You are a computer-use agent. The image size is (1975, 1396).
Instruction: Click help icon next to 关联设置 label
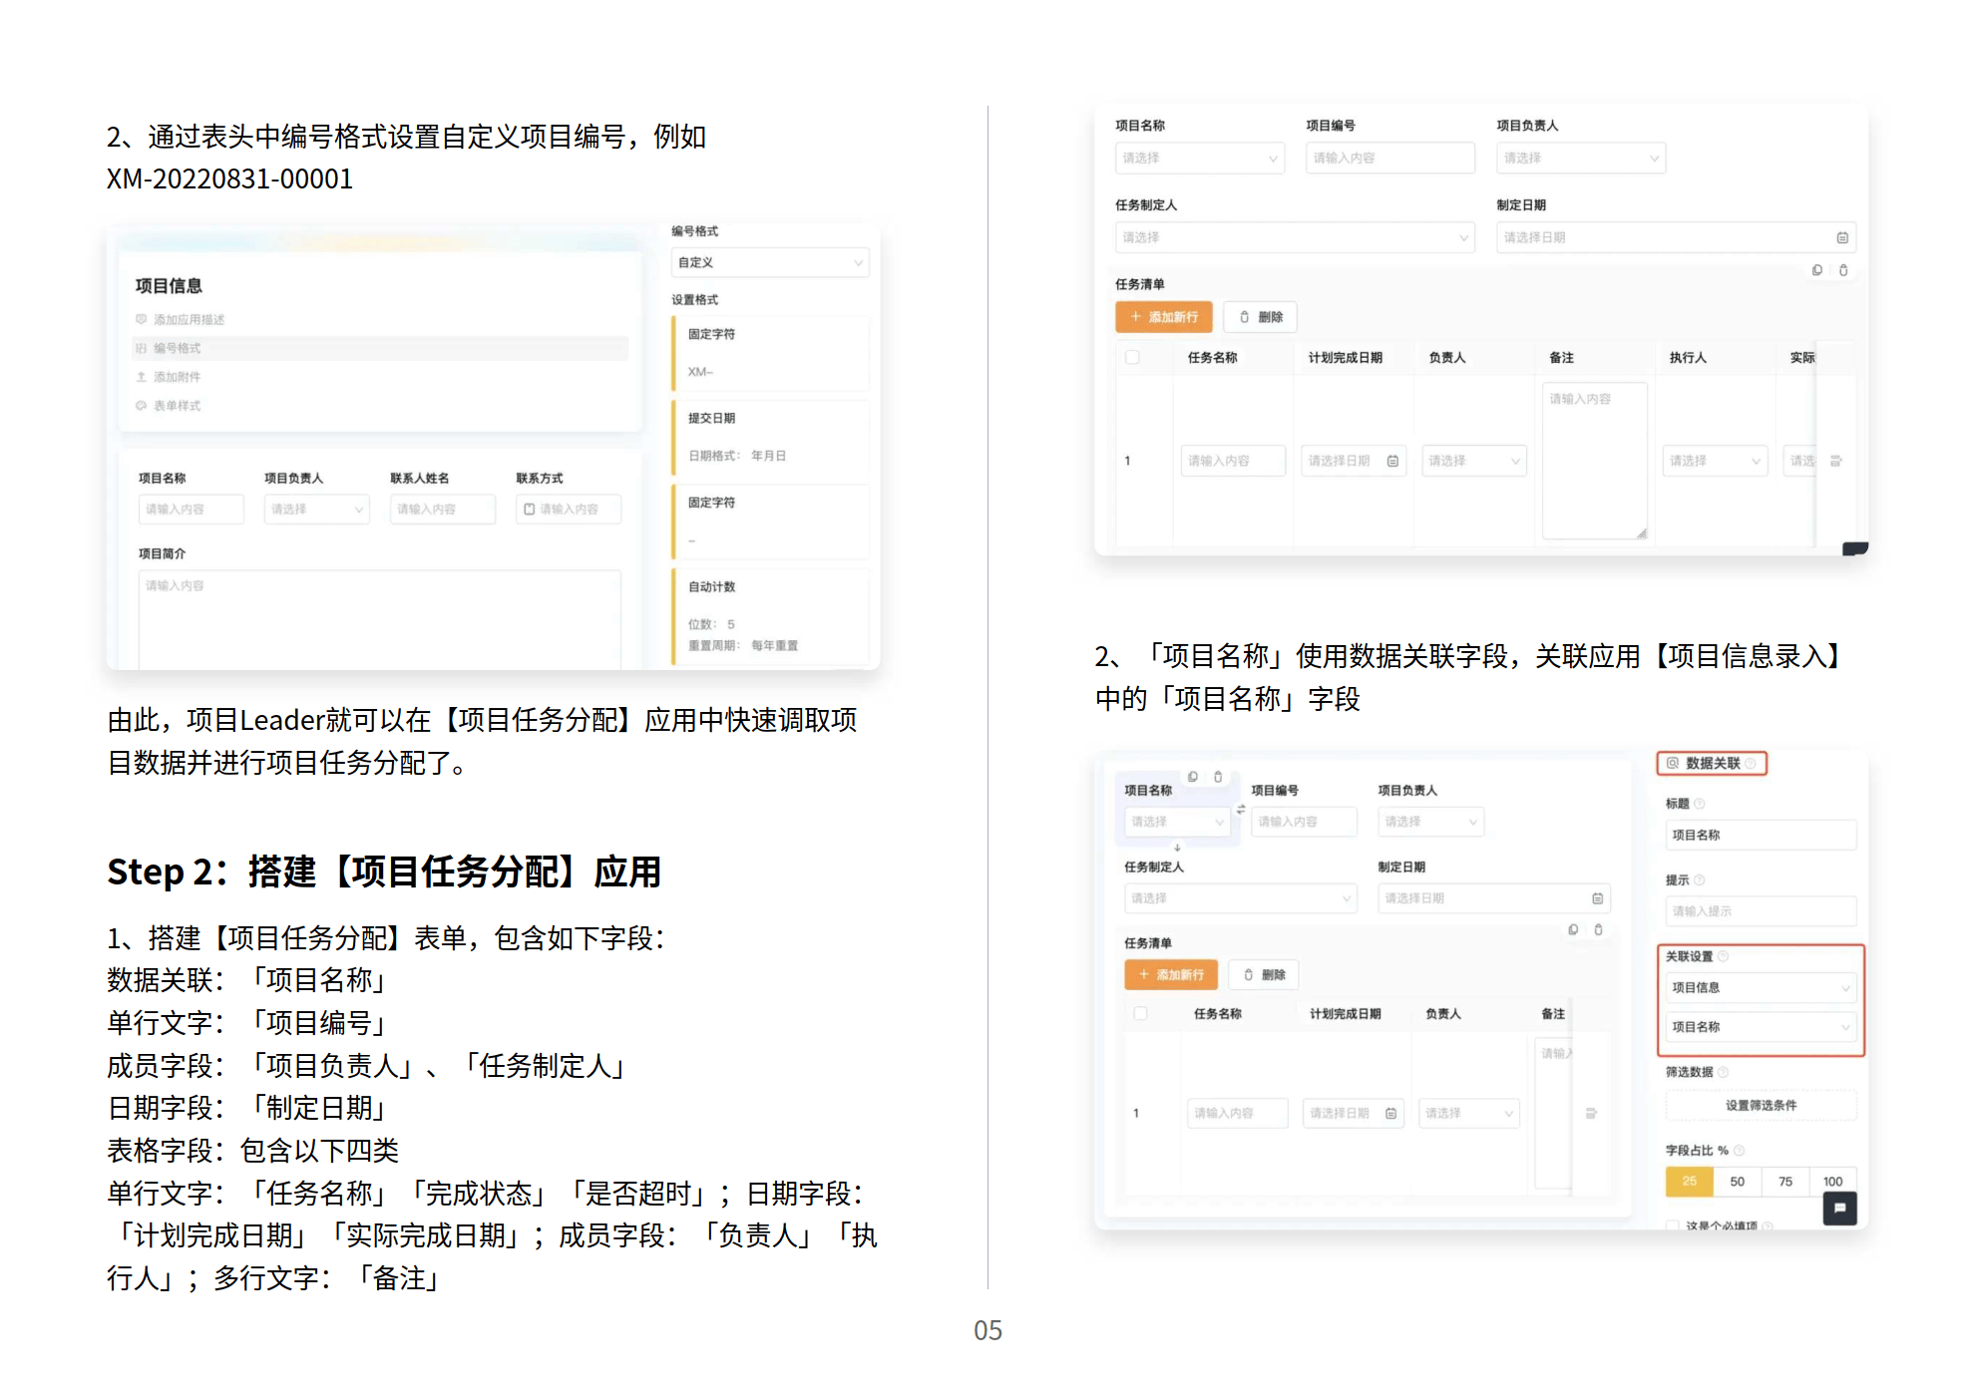[x=1723, y=956]
